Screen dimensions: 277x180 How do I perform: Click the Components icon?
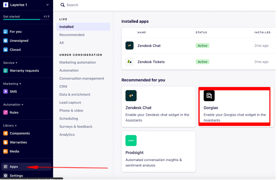tap(5, 133)
